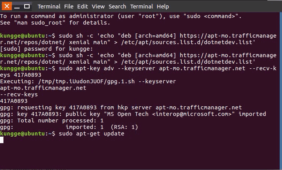Click the white cursor block at bottom
The height and width of the screenshot is (170, 282).
pyautogui.click(x=2, y=140)
